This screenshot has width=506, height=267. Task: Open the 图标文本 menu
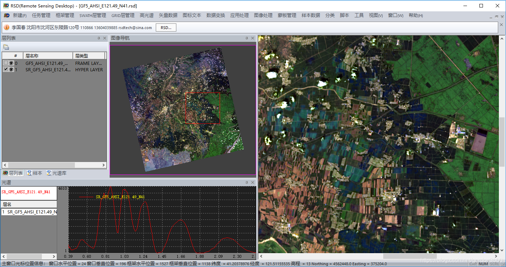point(192,16)
